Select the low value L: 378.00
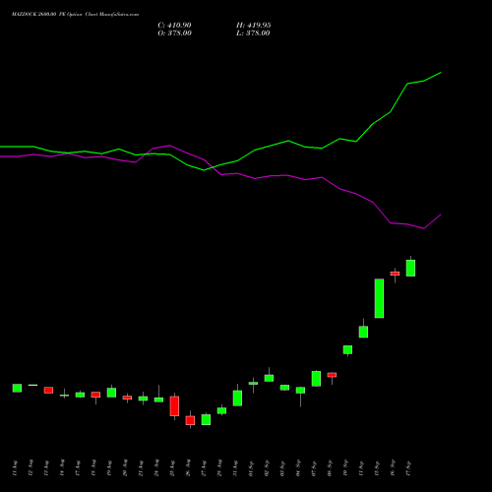This screenshot has width=492, height=492. pyautogui.click(x=253, y=33)
